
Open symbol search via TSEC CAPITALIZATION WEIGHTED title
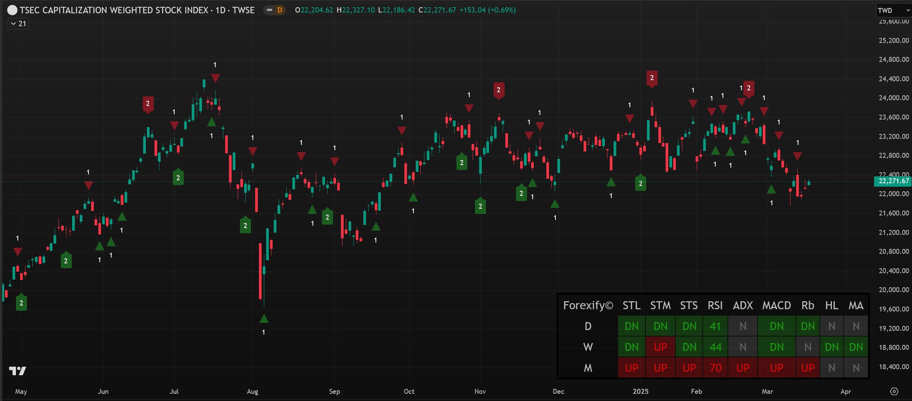pyautogui.click(x=114, y=10)
